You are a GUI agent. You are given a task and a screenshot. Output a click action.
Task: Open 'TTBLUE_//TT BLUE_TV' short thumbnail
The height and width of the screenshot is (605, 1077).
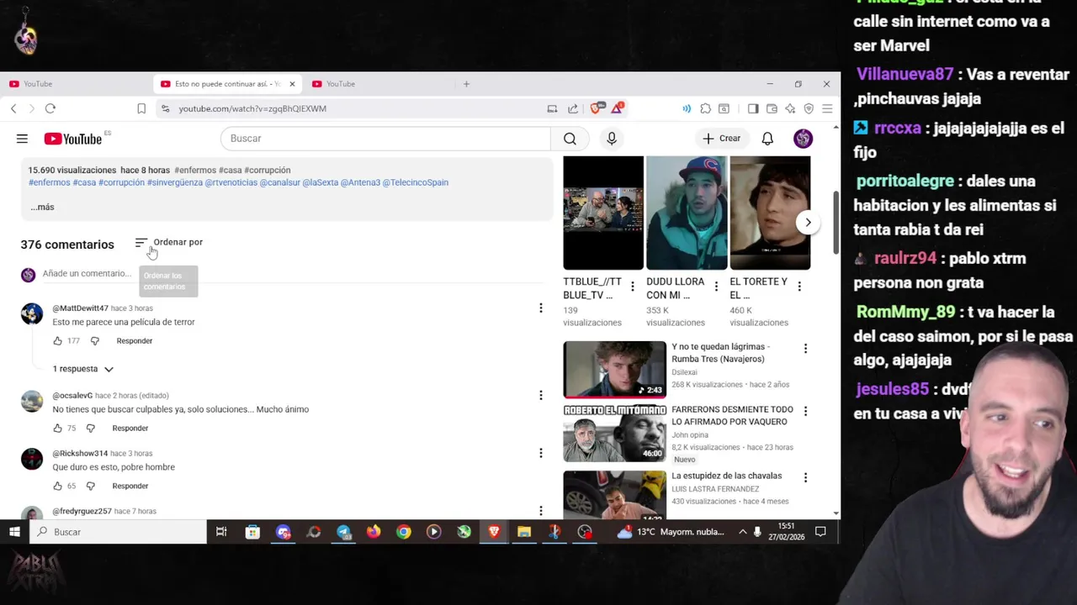click(x=603, y=213)
